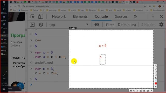
Task: Select the text tool in Lightshot
Action: point(156,81)
